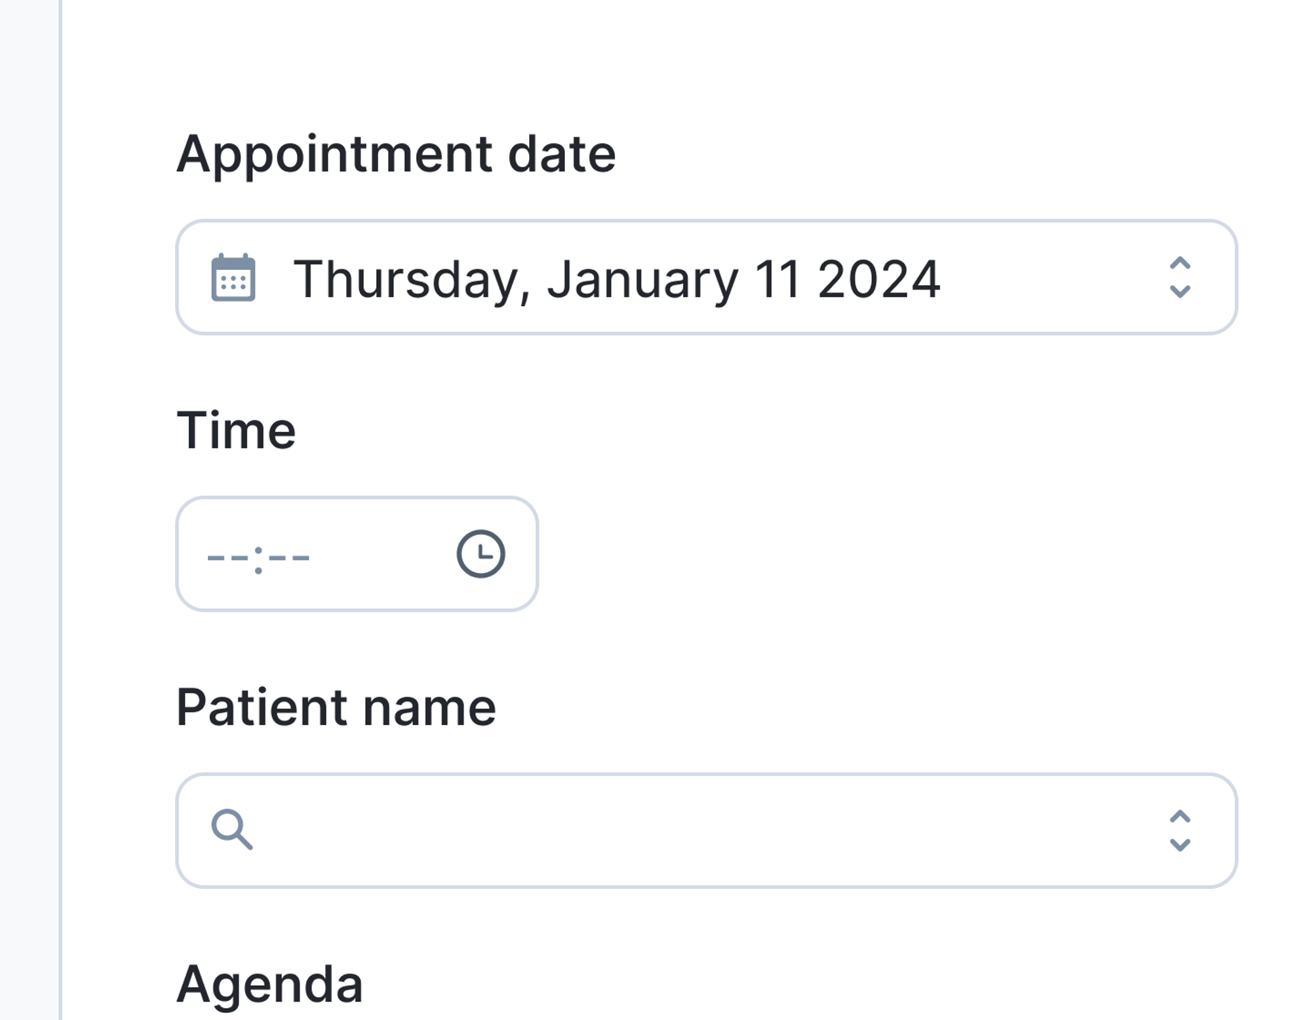Click the "Patient name" label

tap(336, 708)
